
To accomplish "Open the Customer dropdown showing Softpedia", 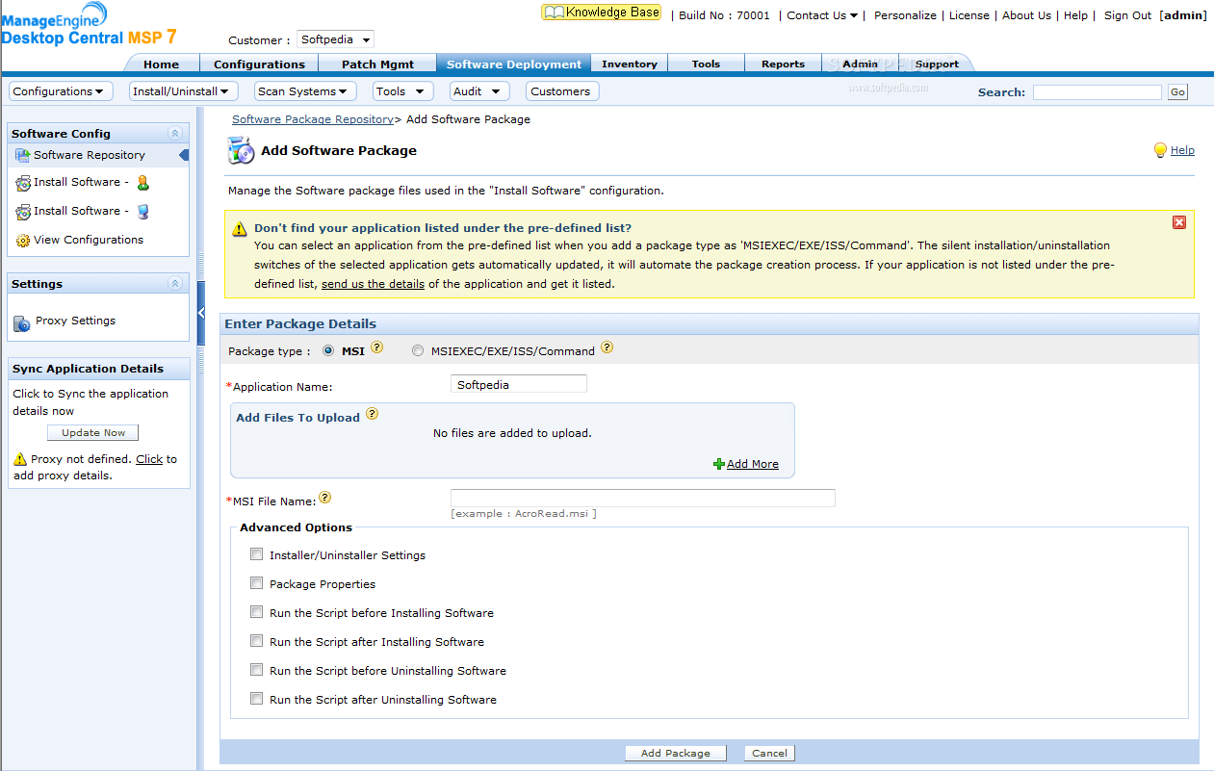I will point(335,40).
